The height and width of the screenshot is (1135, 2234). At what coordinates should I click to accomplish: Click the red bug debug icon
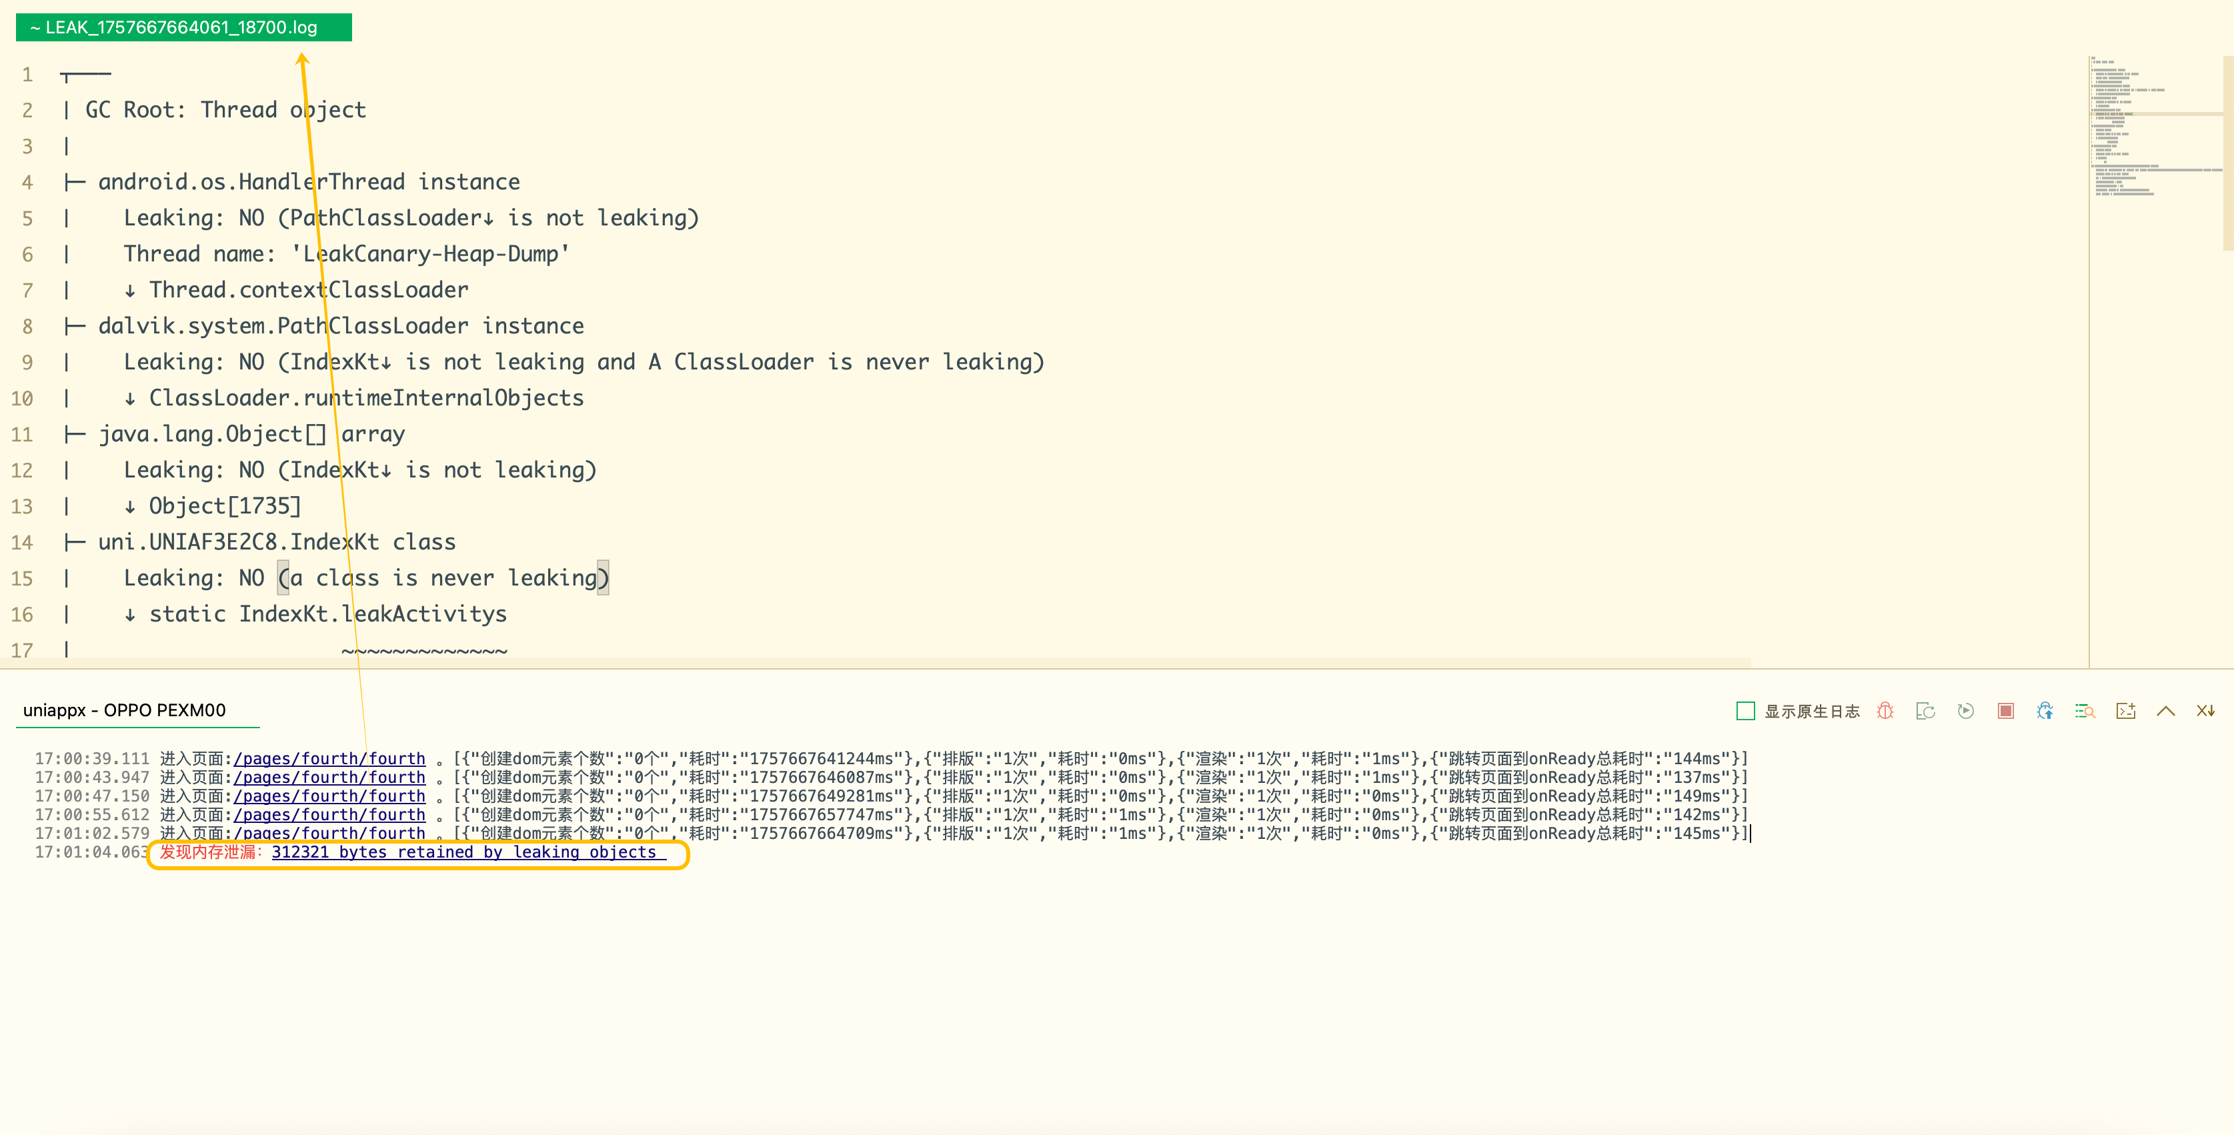(x=1885, y=711)
